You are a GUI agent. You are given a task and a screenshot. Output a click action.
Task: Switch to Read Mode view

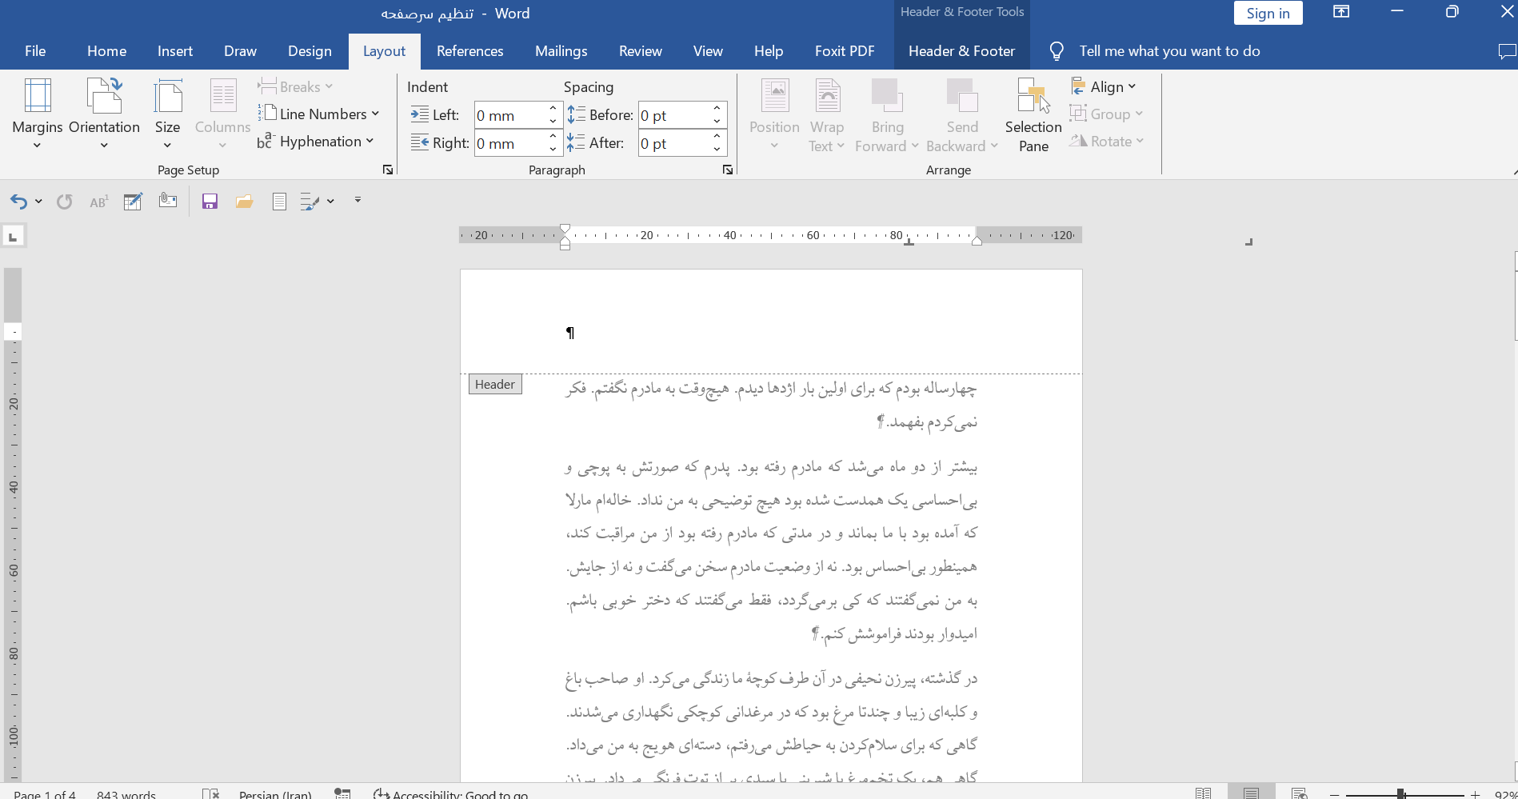pyautogui.click(x=1204, y=793)
